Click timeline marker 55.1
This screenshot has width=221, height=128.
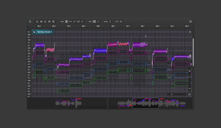point(187,26)
